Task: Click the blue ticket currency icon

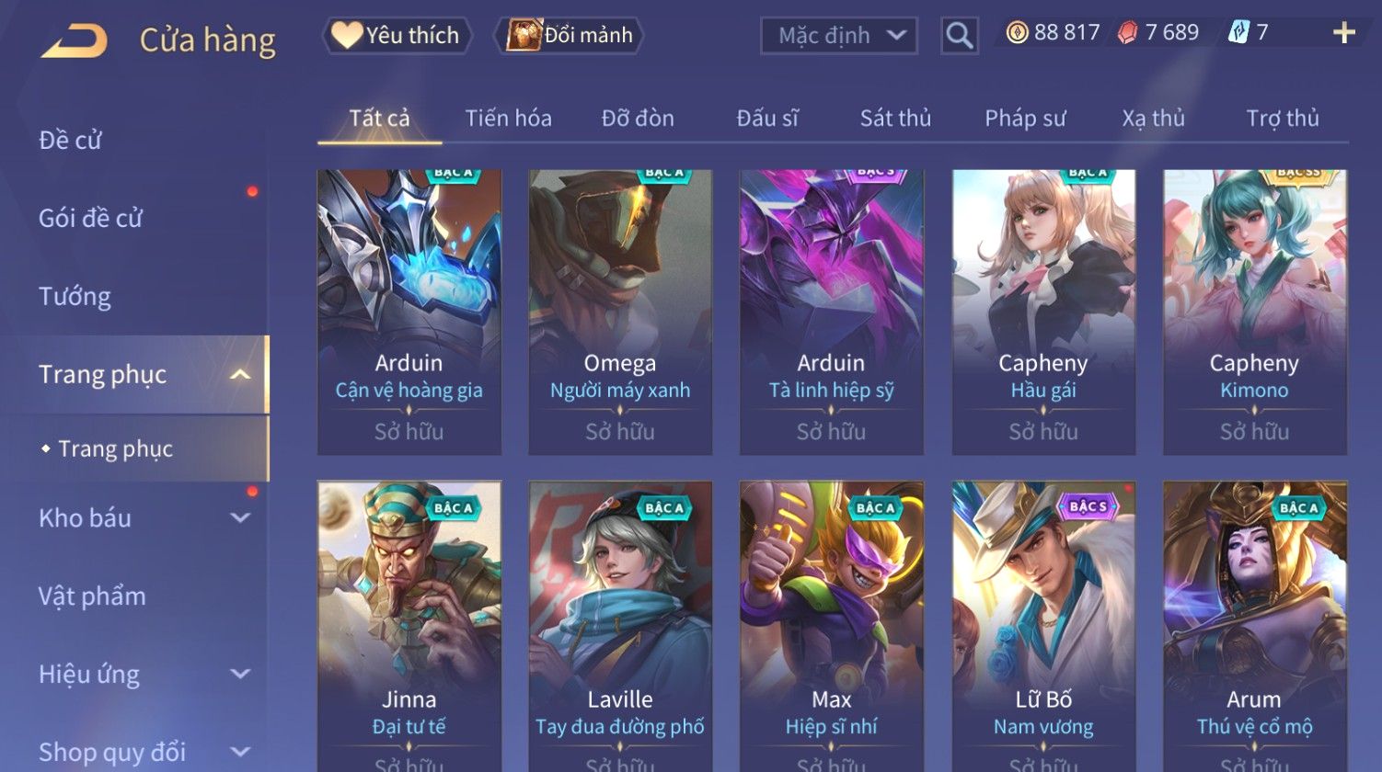Action: [x=1238, y=33]
